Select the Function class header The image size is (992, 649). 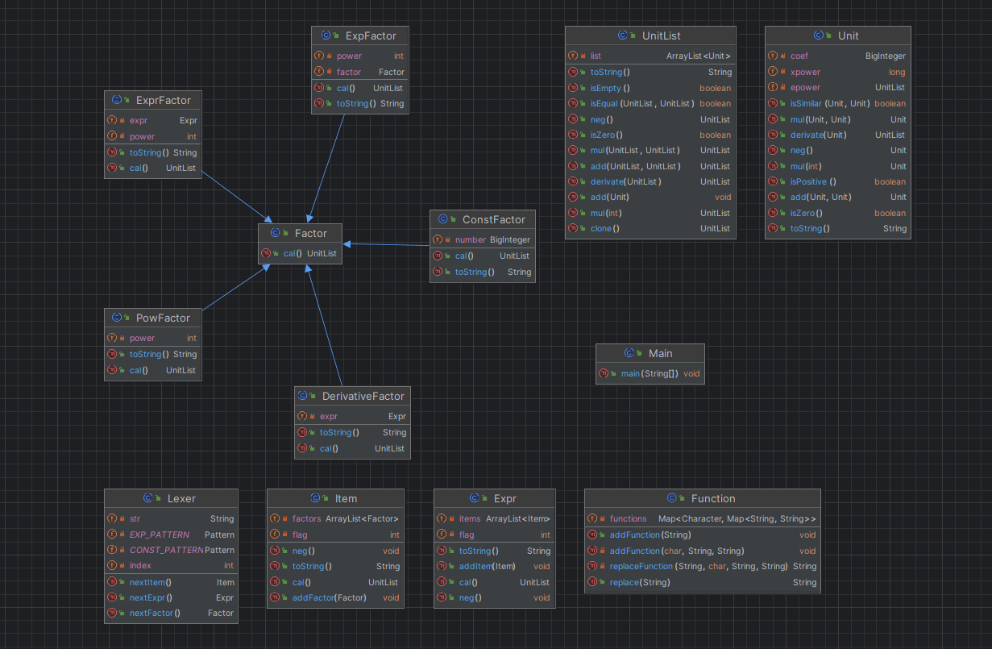tap(703, 498)
